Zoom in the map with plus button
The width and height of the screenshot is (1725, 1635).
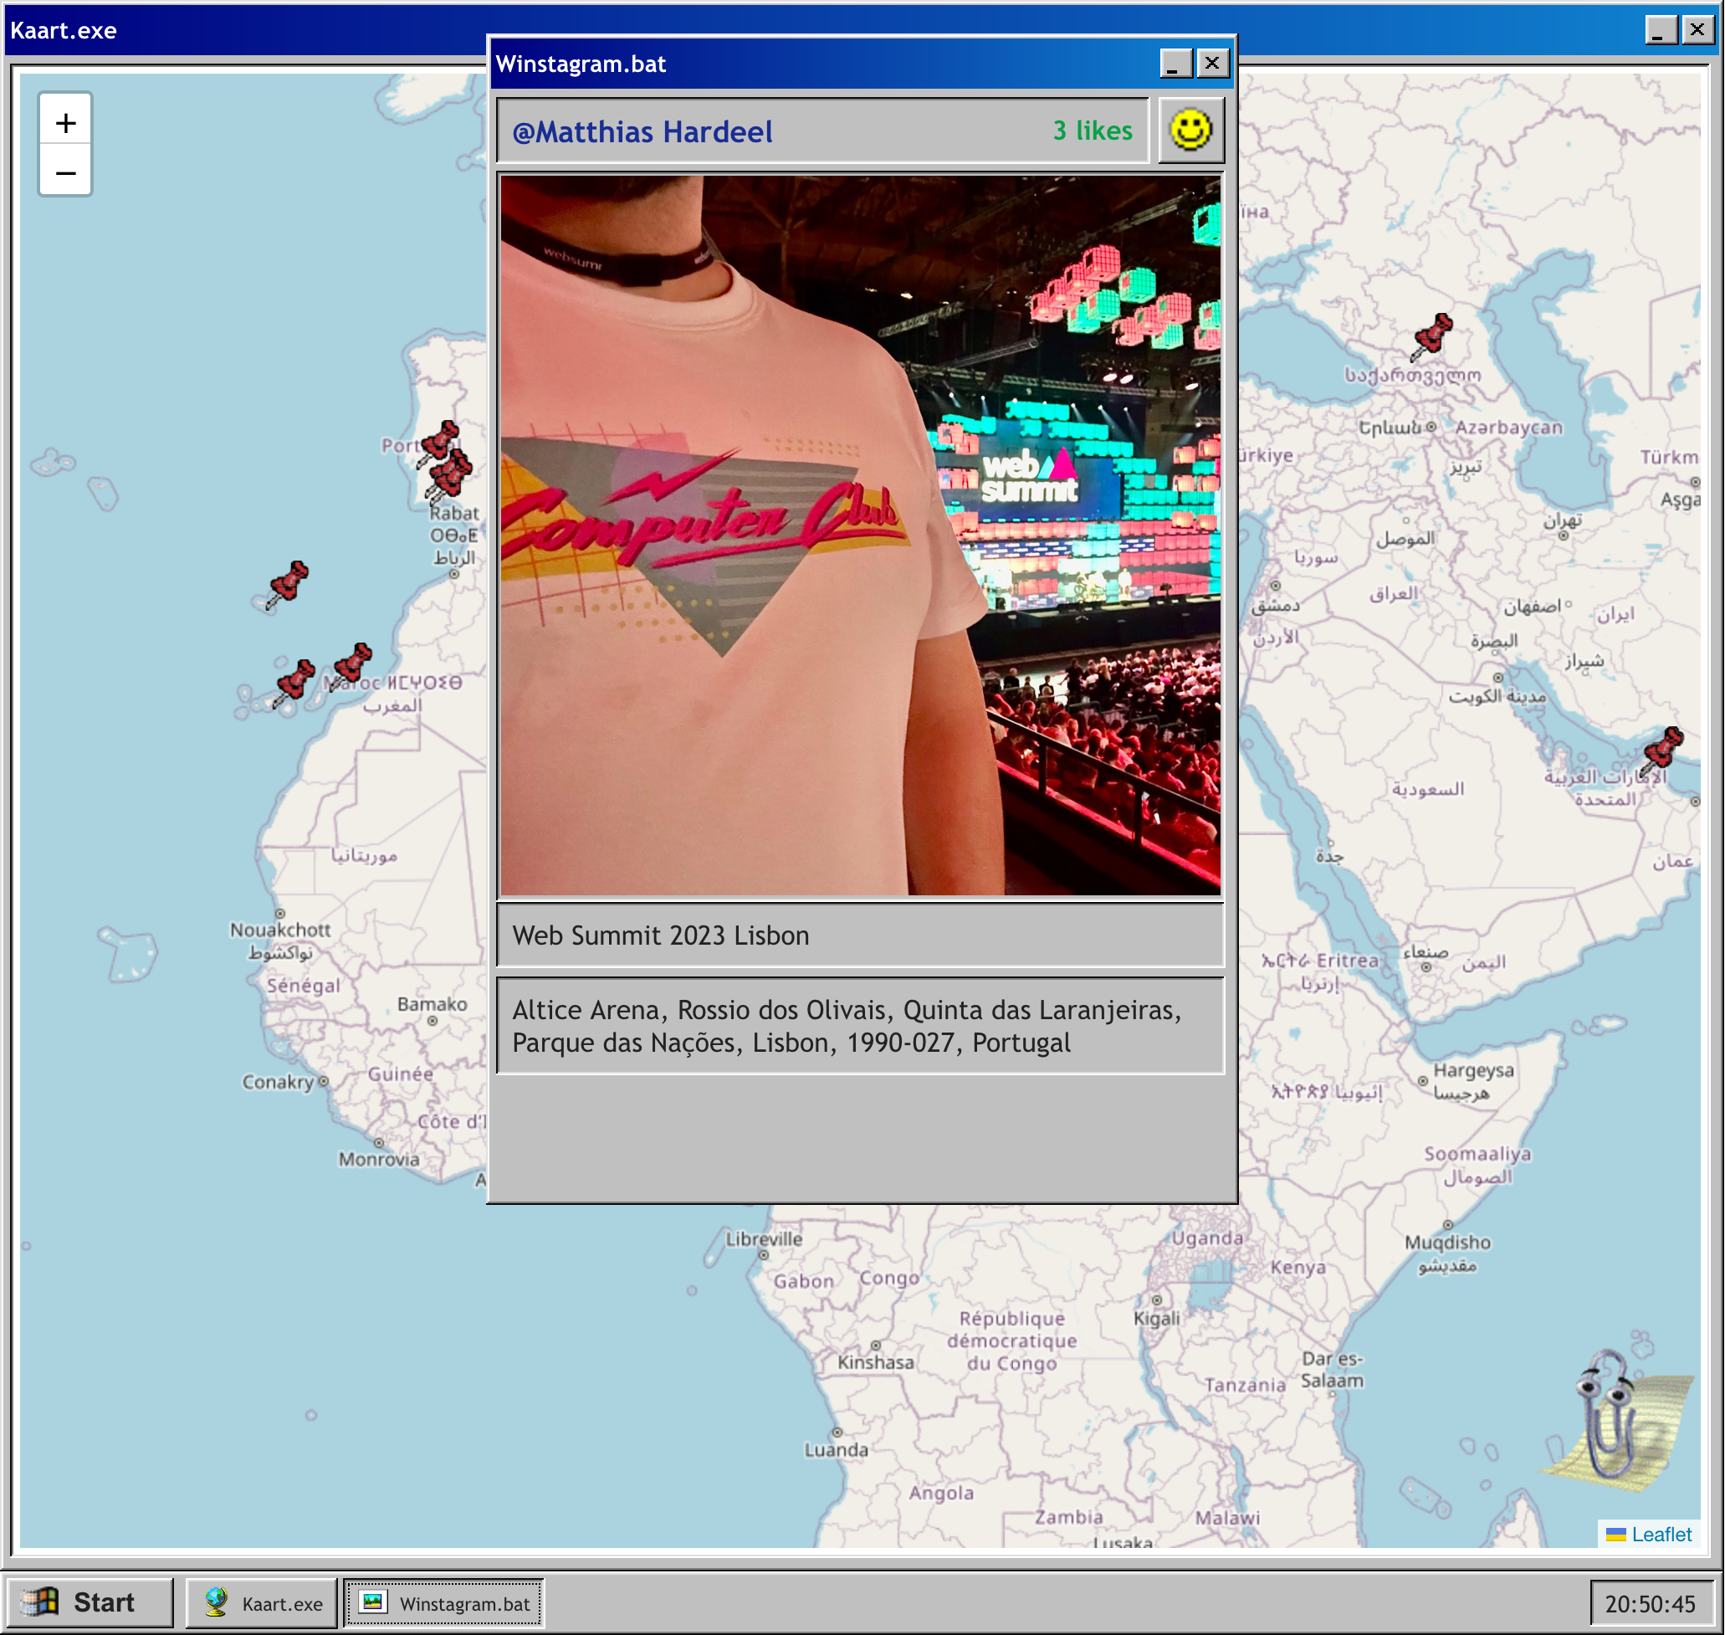[65, 123]
